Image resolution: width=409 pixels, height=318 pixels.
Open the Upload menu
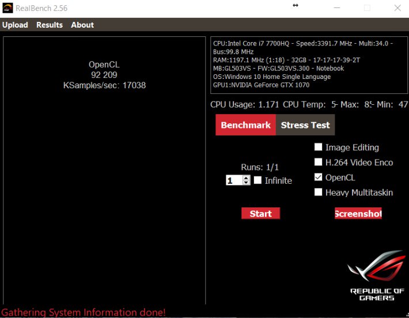[x=15, y=25]
